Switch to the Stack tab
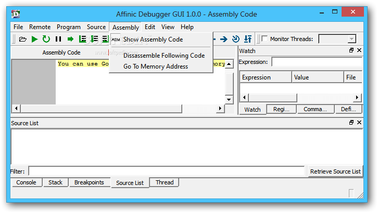The width and height of the screenshot is (378, 213). point(55,182)
